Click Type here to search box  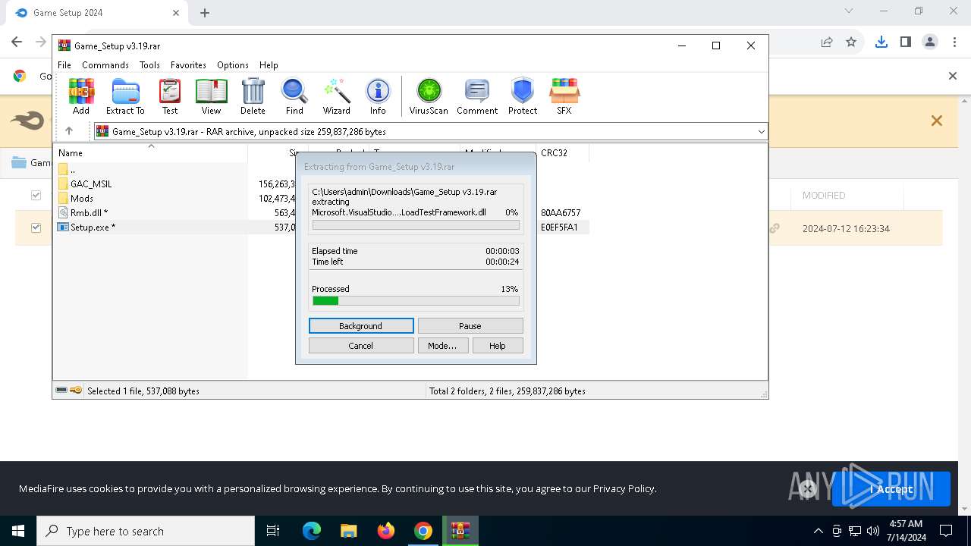[x=146, y=531]
